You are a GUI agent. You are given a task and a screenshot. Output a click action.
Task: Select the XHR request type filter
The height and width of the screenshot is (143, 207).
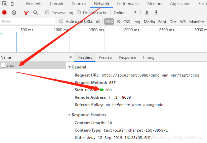pyautogui.click(x=109, y=21)
